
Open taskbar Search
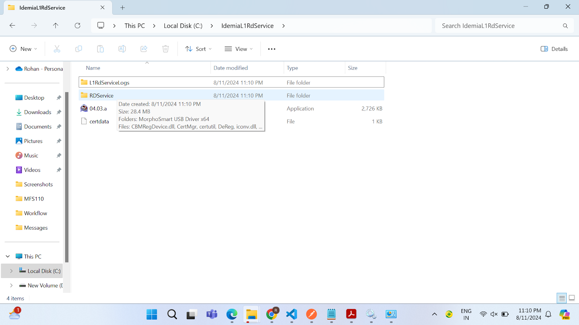(172, 314)
